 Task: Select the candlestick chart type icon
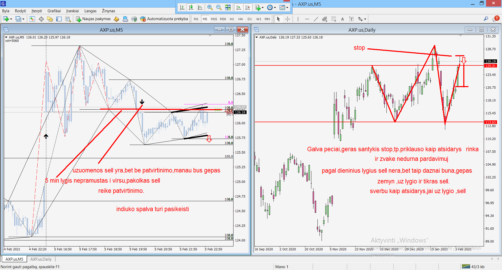pos(191,8)
